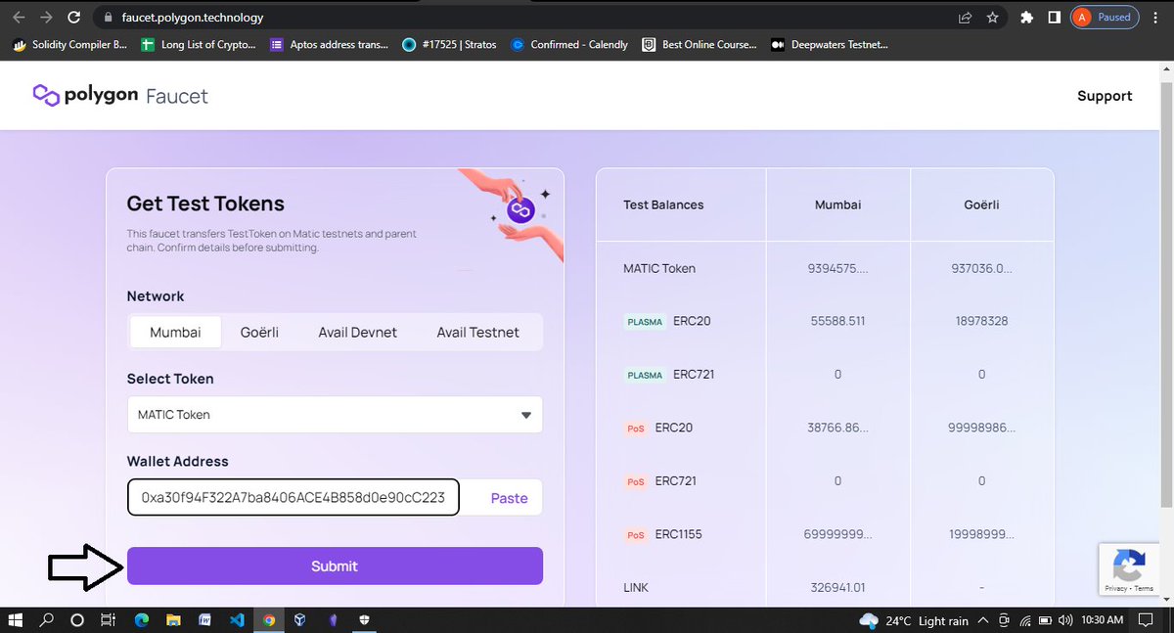The image size is (1174, 633).
Task: Open the Long List of Crypto bookmark
Action: point(199,44)
